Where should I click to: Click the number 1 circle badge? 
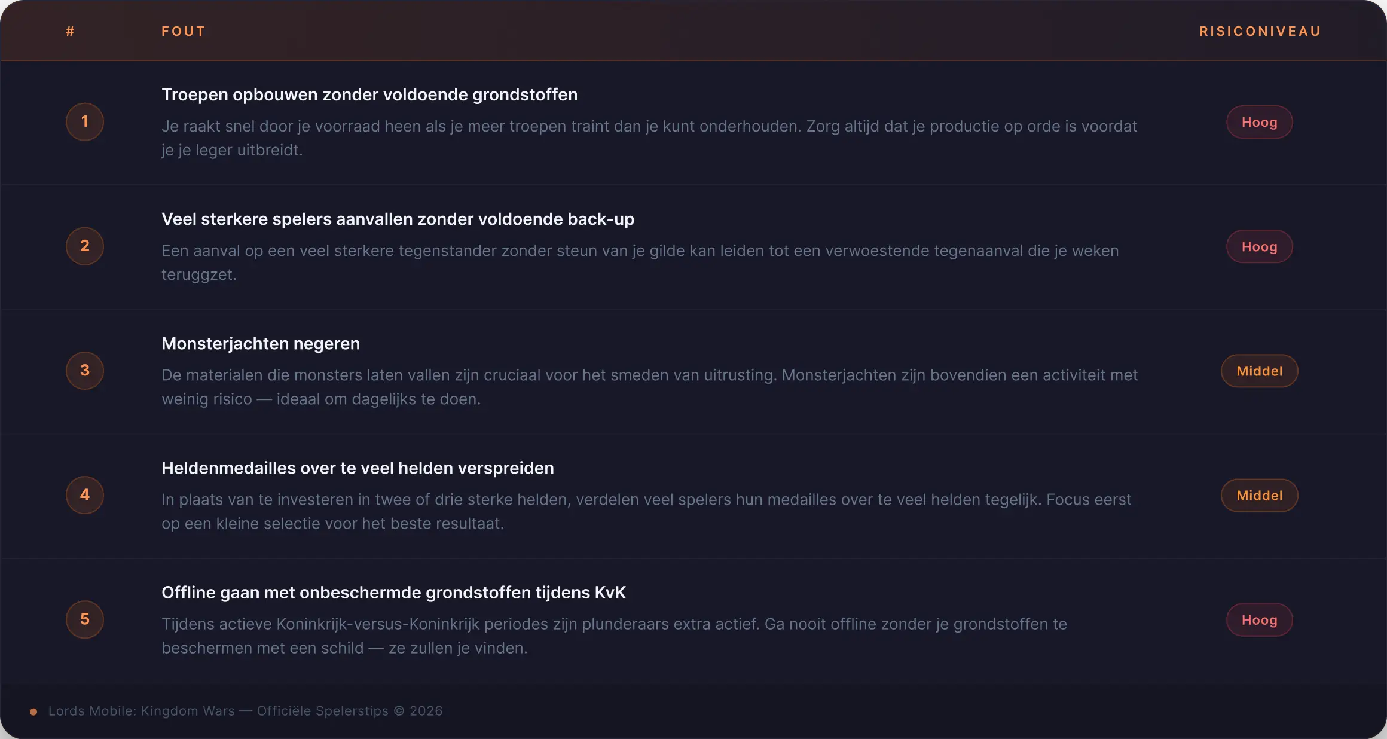coord(85,122)
